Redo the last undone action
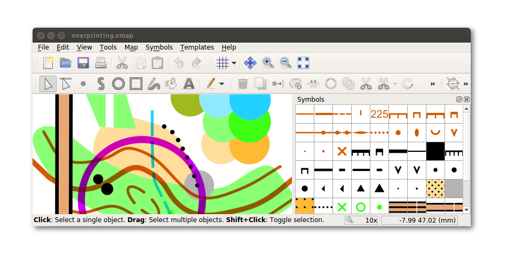 coord(196,63)
